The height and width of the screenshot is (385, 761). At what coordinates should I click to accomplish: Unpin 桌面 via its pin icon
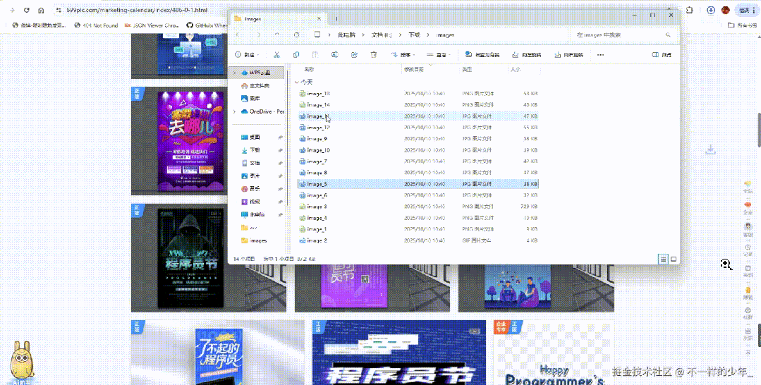(280, 137)
